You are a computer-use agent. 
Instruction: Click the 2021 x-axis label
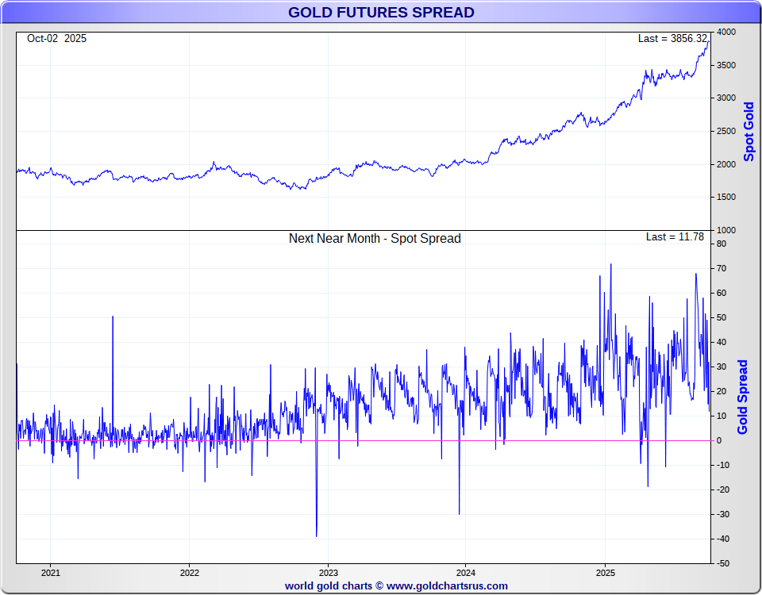(x=51, y=573)
